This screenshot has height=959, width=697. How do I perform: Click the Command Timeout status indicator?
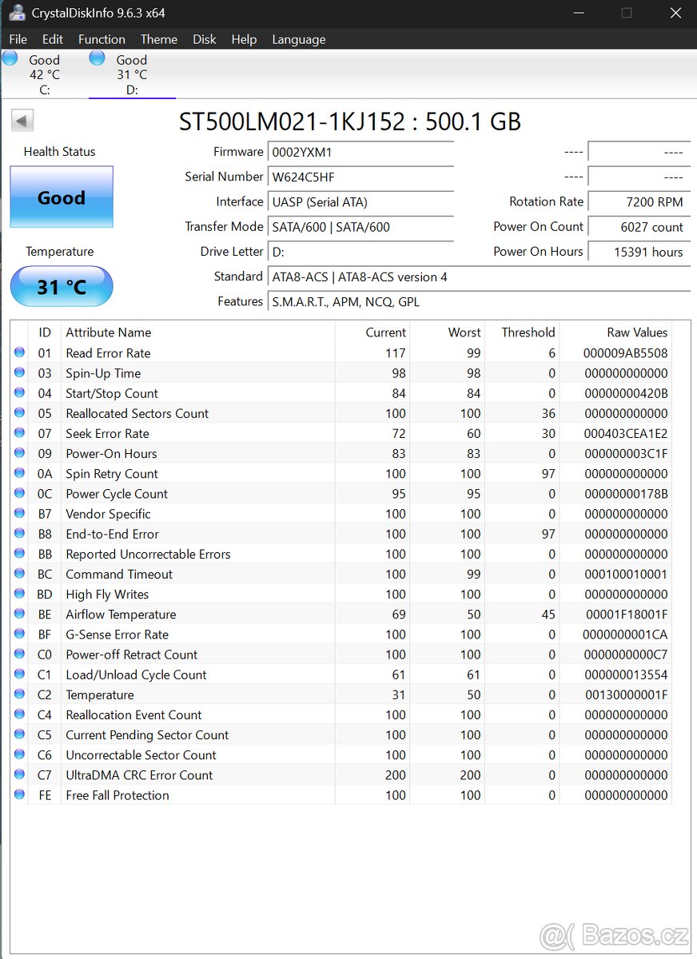(19, 573)
